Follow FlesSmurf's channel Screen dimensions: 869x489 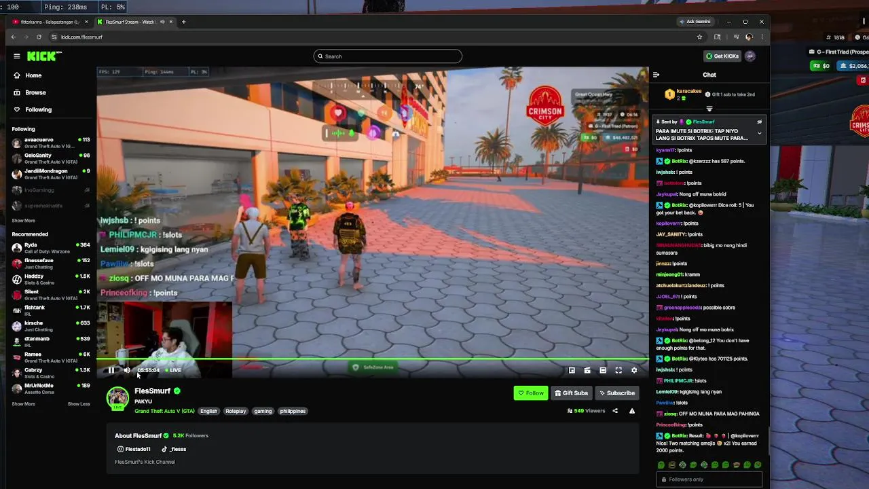click(531, 393)
